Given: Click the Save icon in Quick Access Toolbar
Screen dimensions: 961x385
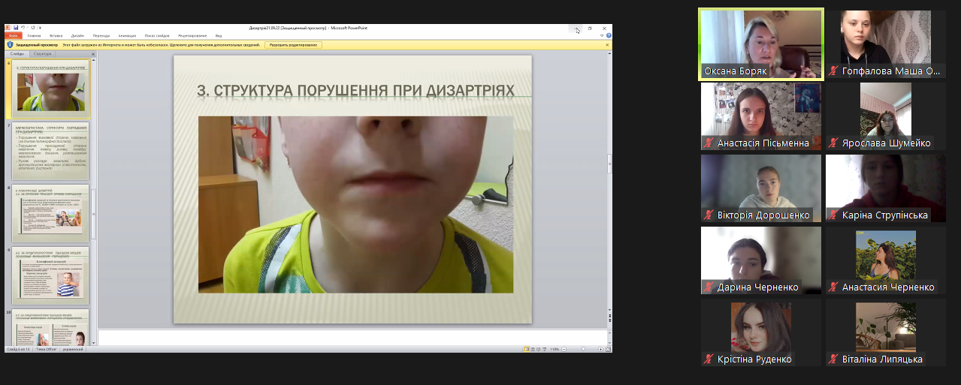Looking at the screenshot, I should tap(15, 28).
